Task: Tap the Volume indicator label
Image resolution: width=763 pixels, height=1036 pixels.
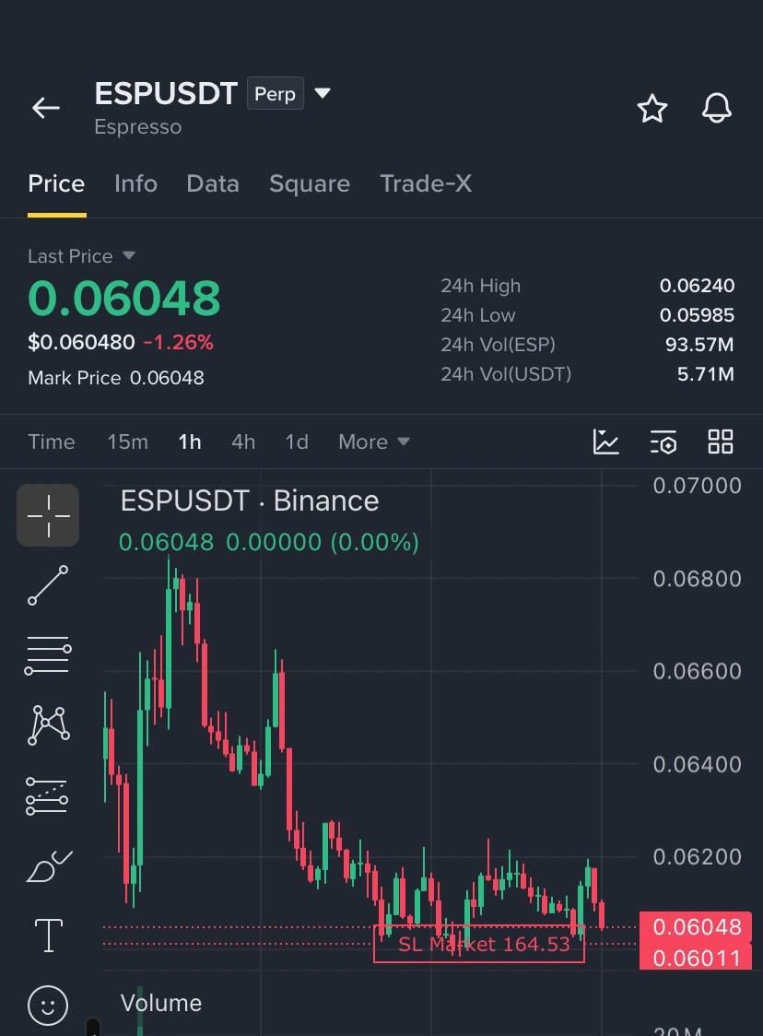Action: 161,1003
